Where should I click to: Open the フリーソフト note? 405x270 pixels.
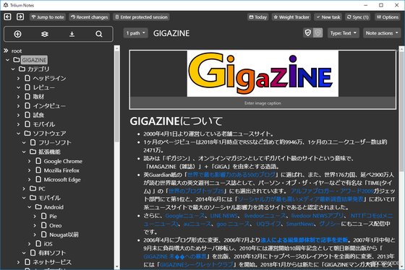click(x=55, y=143)
